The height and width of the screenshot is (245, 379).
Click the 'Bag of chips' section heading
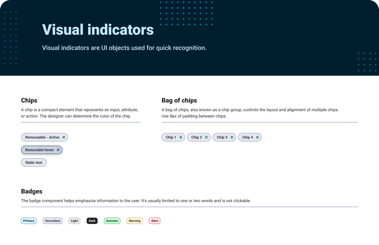179,100
